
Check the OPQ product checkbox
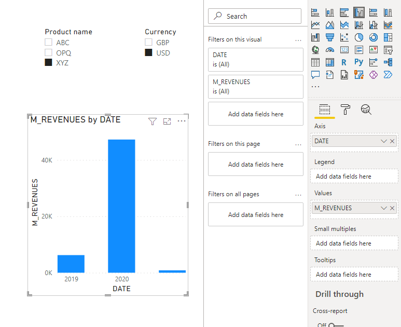48,52
